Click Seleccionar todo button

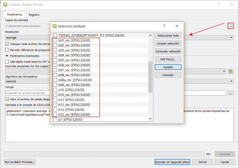point(168,36)
